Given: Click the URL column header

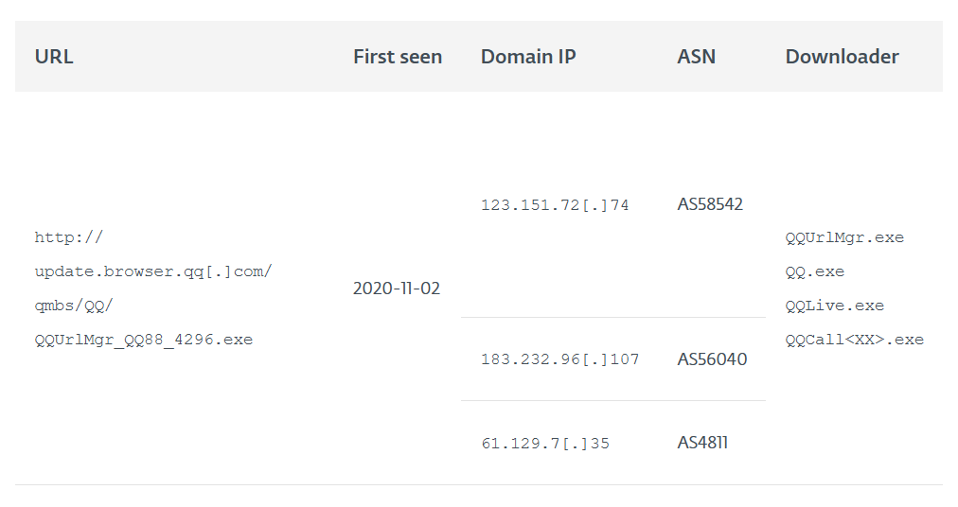Looking at the screenshot, I should (54, 57).
